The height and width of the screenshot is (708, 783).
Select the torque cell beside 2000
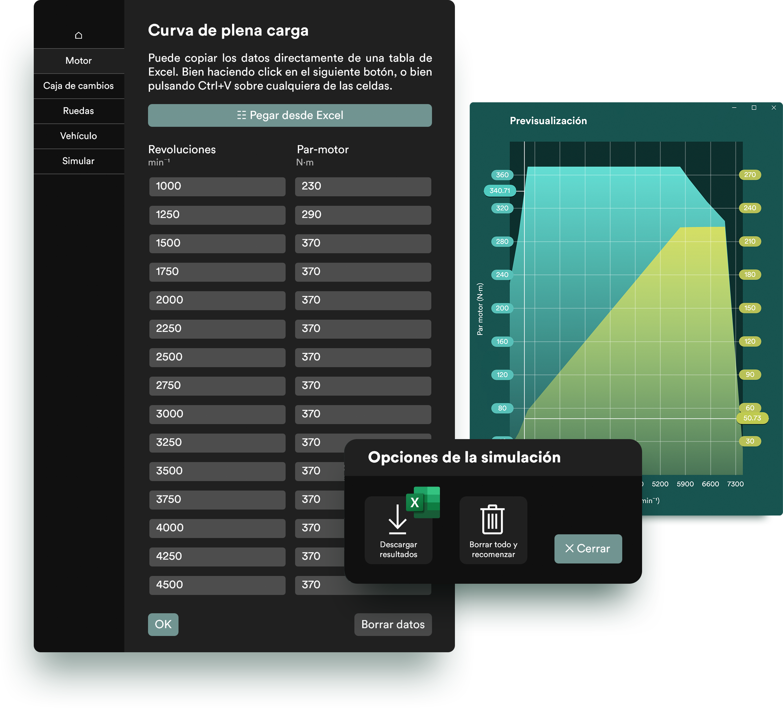[363, 300]
